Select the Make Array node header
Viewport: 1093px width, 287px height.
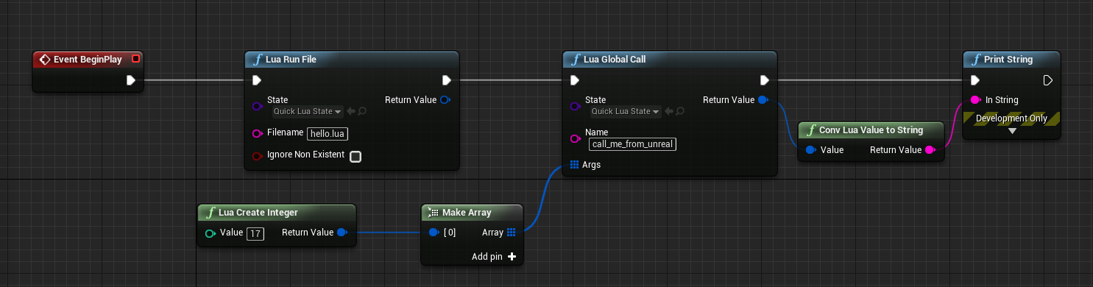click(472, 212)
